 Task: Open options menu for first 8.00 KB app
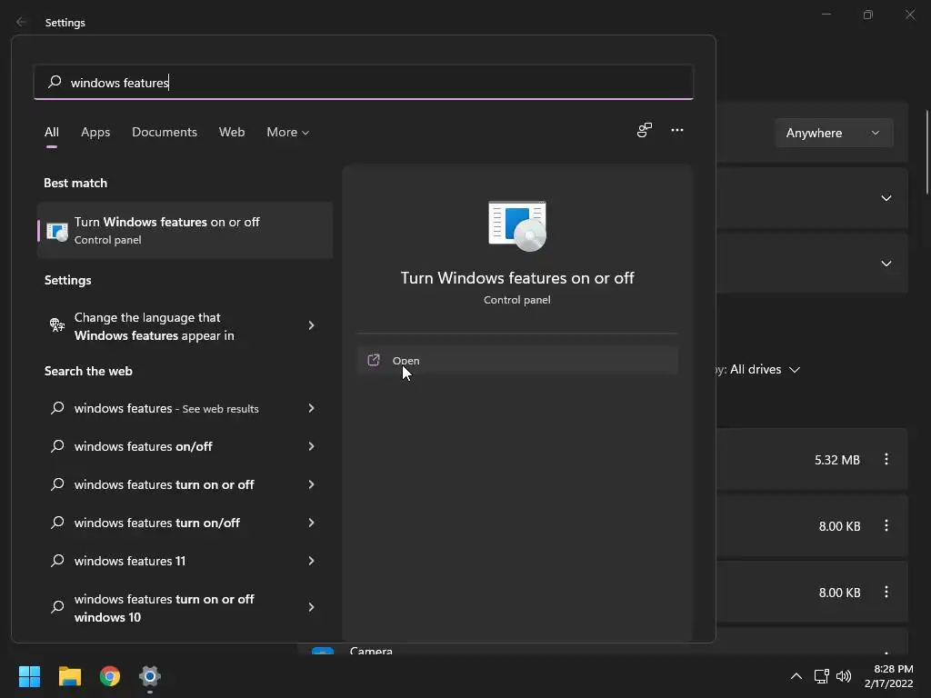click(886, 525)
